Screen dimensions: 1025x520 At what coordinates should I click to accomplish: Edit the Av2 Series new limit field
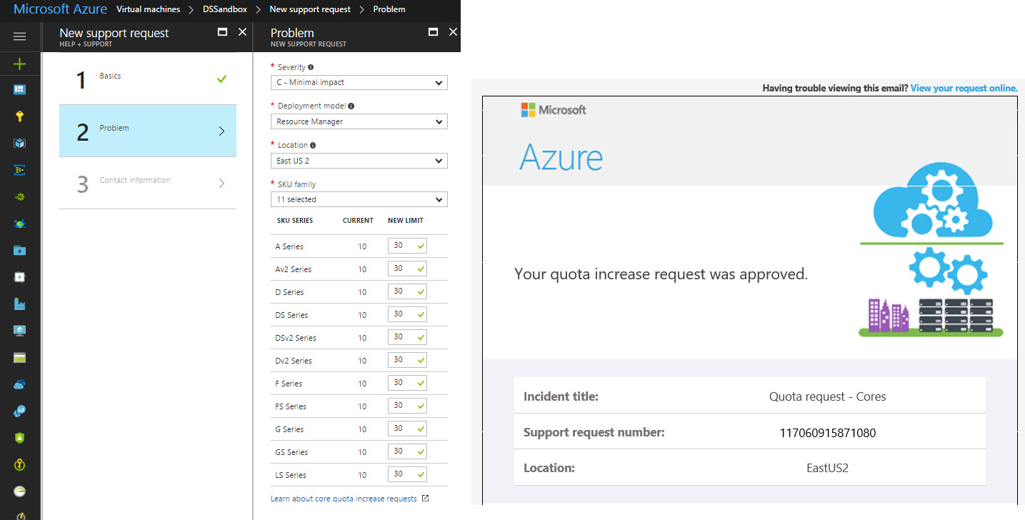[407, 269]
